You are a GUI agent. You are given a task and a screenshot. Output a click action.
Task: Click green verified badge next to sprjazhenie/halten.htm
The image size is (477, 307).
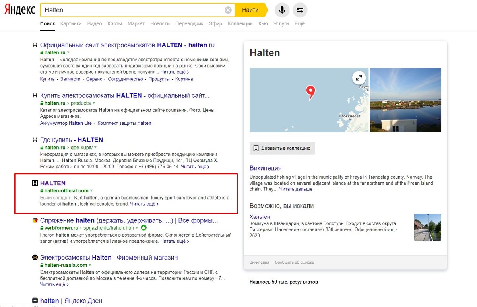pos(144,228)
